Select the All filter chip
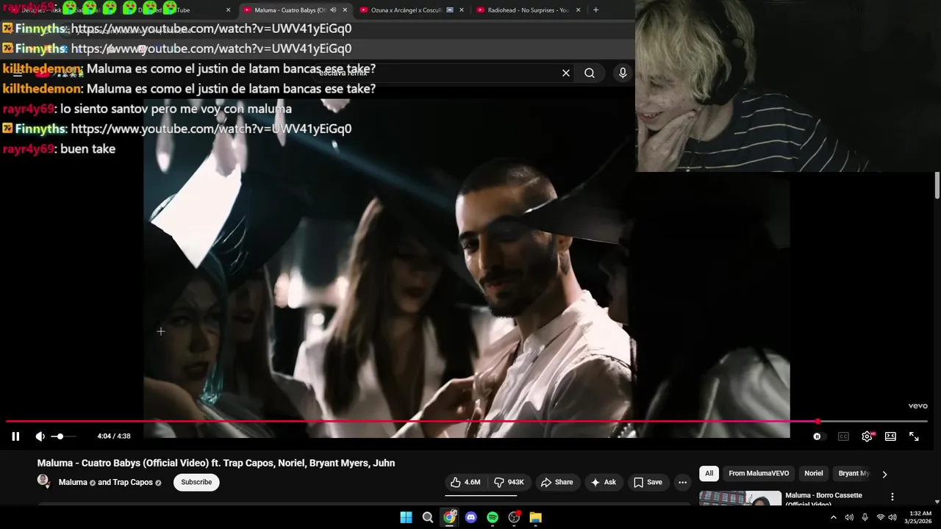 click(x=709, y=473)
